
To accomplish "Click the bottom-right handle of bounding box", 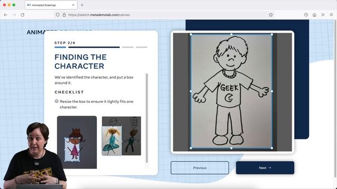I will coord(272,148).
